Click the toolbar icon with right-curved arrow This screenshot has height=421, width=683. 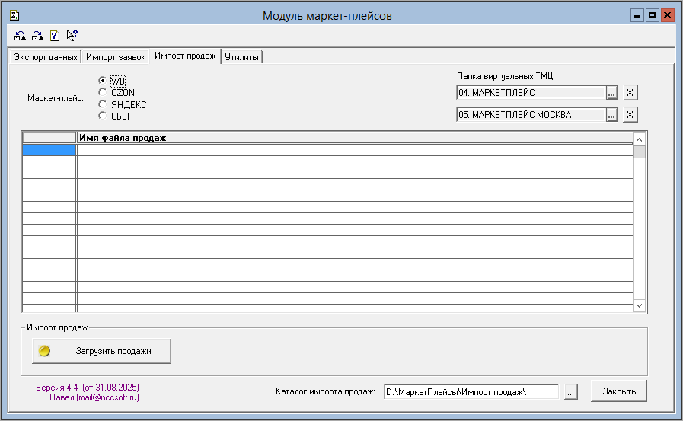click(x=37, y=36)
